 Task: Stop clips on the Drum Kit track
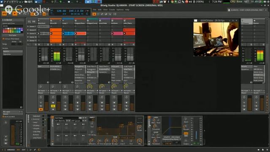pos(51,45)
